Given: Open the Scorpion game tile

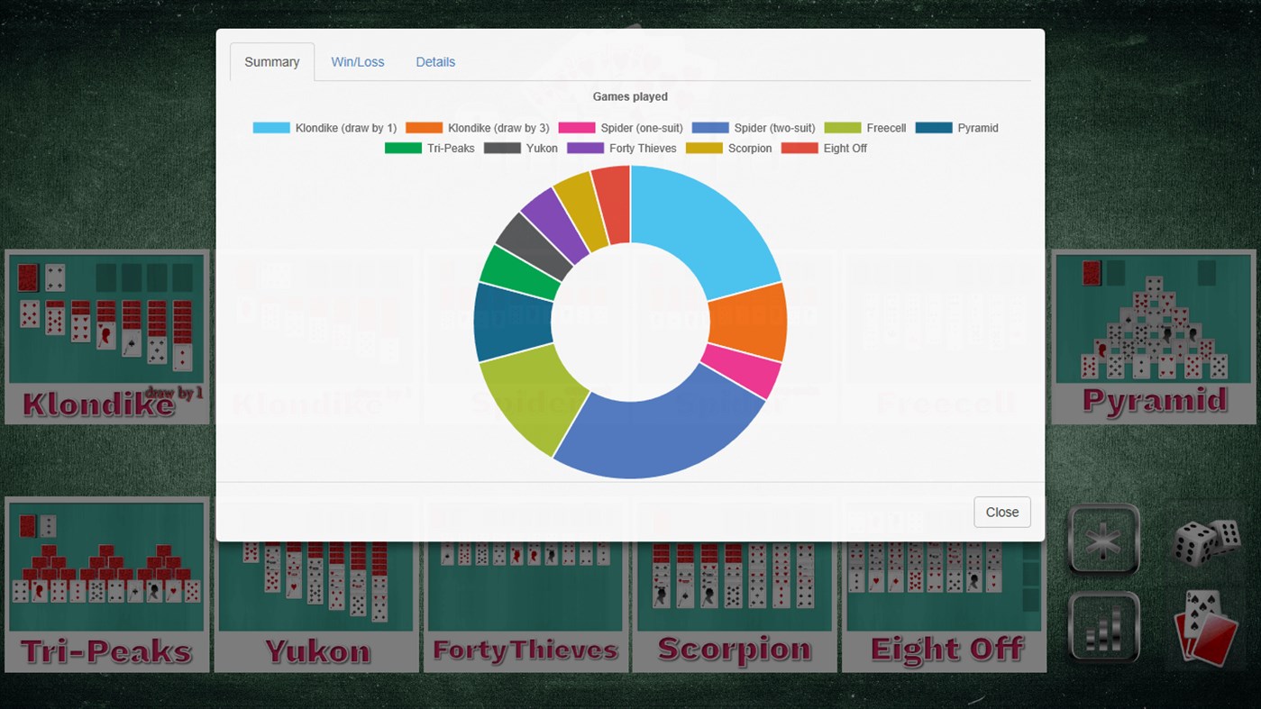Looking at the screenshot, I should tap(735, 605).
